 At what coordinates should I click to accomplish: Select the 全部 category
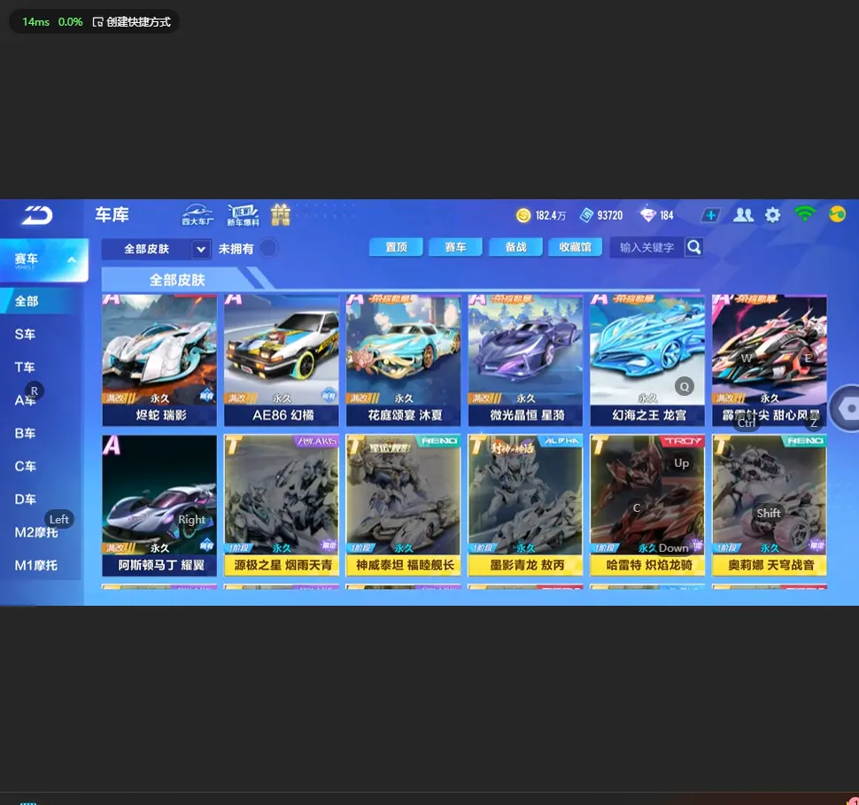pyautogui.click(x=38, y=301)
